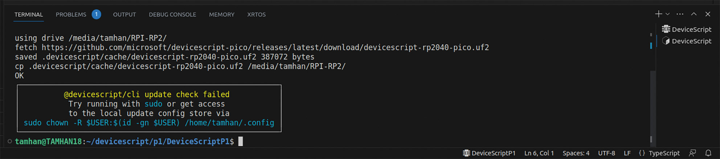The width and height of the screenshot is (720, 159).
Task: Change the LF end-of-line sequence
Action: pos(627,153)
